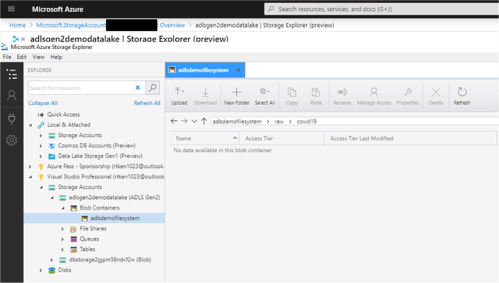
Task: Open Properties from the toolbar
Action: [408, 96]
